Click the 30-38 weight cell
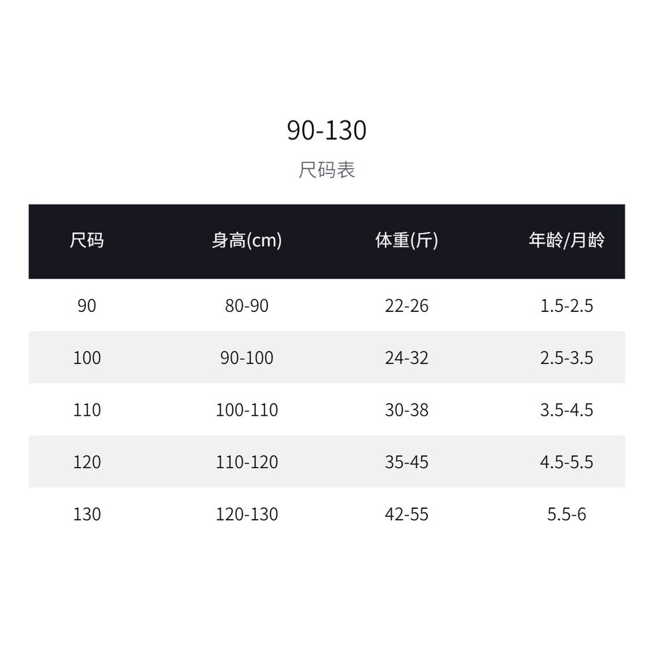The height and width of the screenshot is (652, 652). (407, 410)
